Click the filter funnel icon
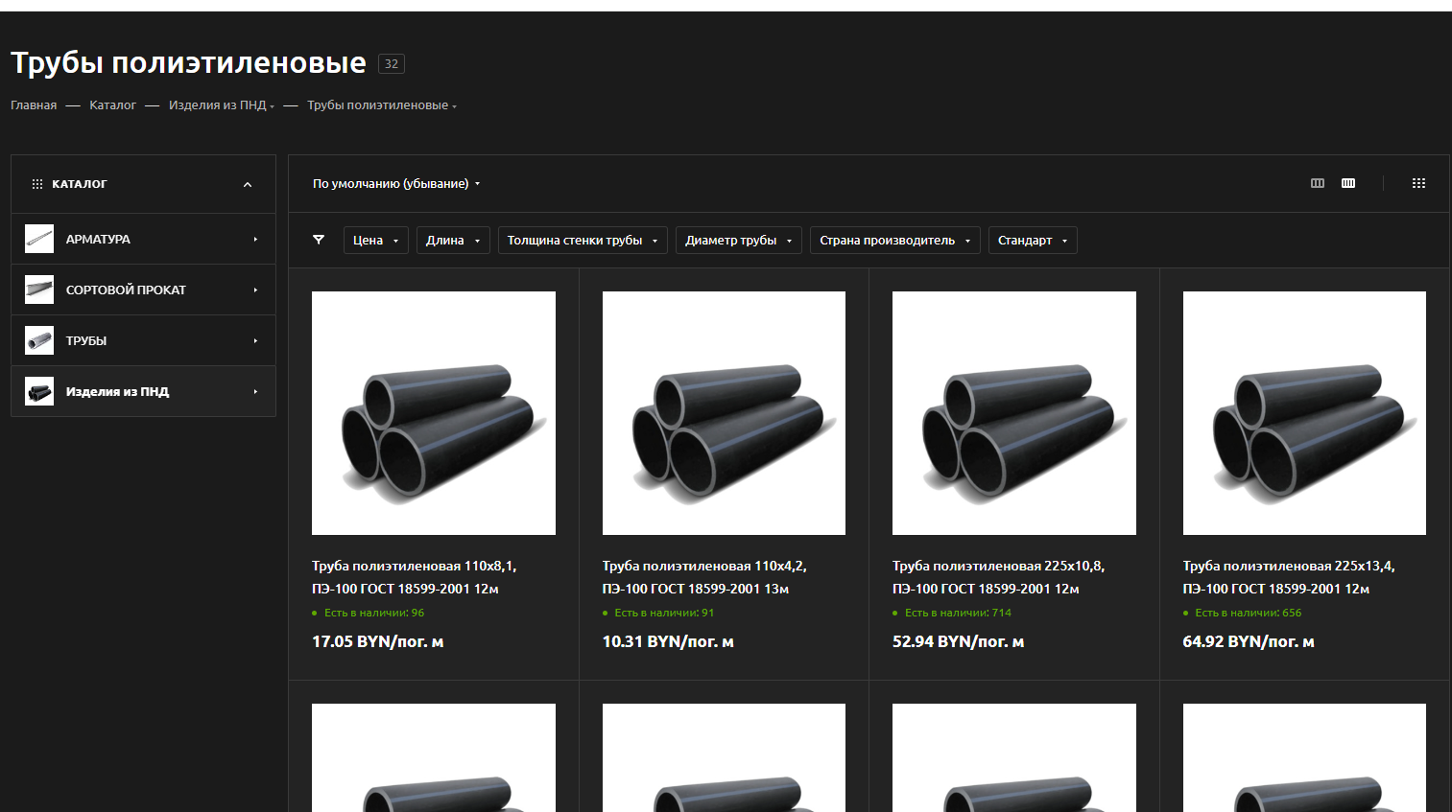Viewport: 1452px width, 812px height. pyautogui.click(x=319, y=240)
